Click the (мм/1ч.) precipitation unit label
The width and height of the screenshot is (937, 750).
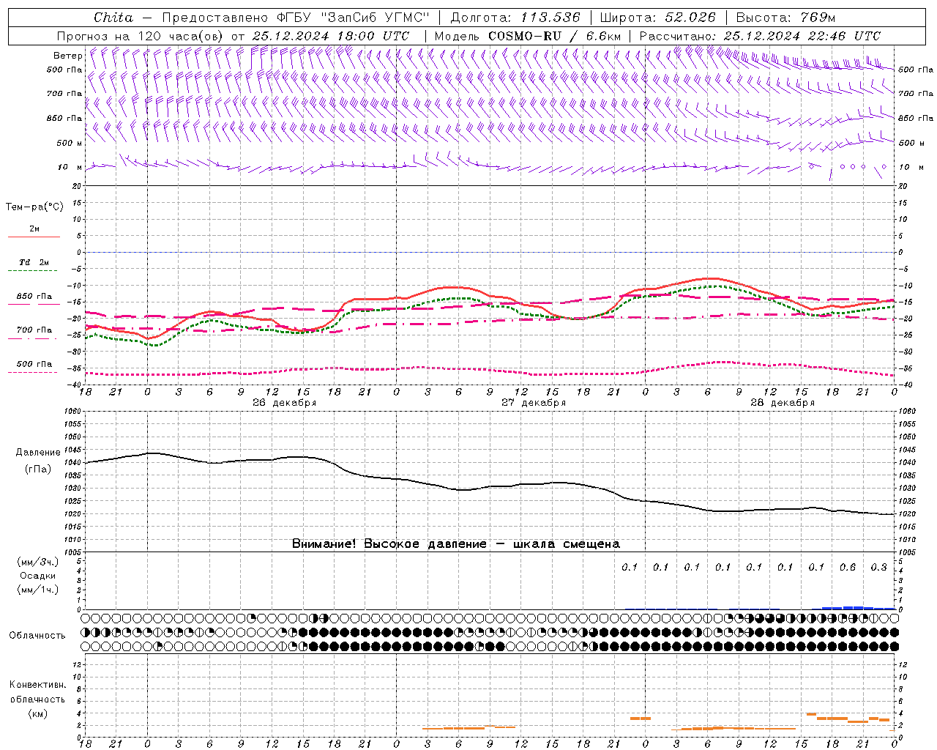[37, 590]
